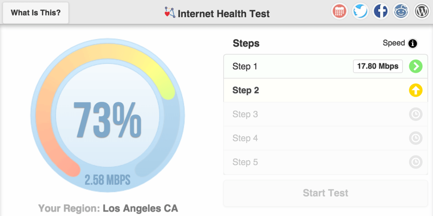Open the WordPress sharing icon

pyautogui.click(x=421, y=11)
